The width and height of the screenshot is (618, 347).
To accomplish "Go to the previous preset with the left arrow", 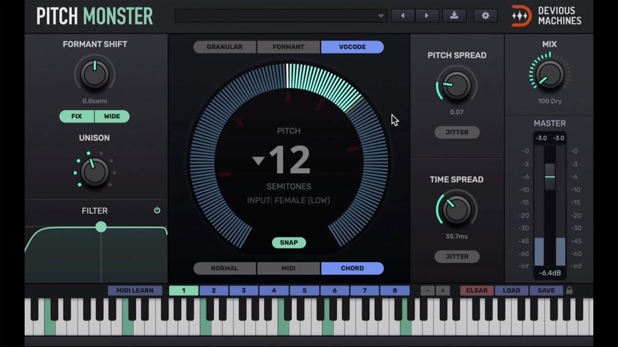I will pyautogui.click(x=402, y=15).
